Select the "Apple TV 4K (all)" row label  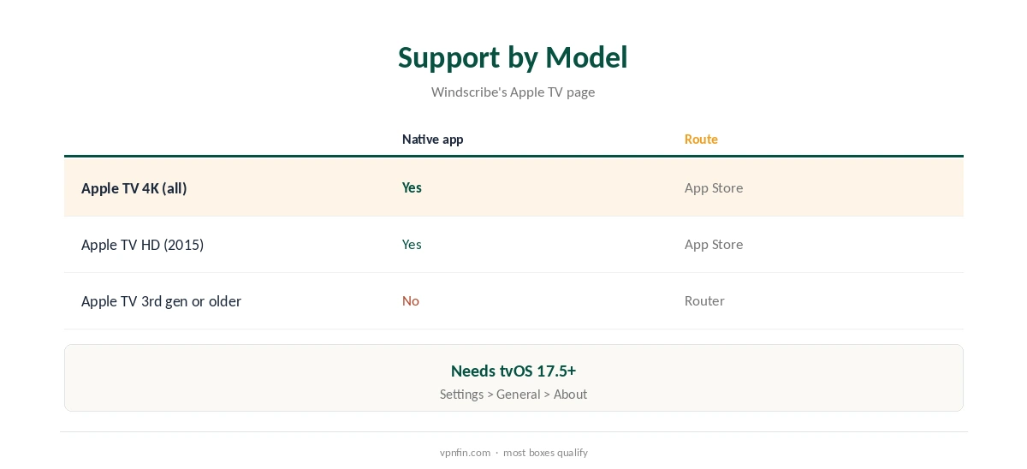point(134,188)
